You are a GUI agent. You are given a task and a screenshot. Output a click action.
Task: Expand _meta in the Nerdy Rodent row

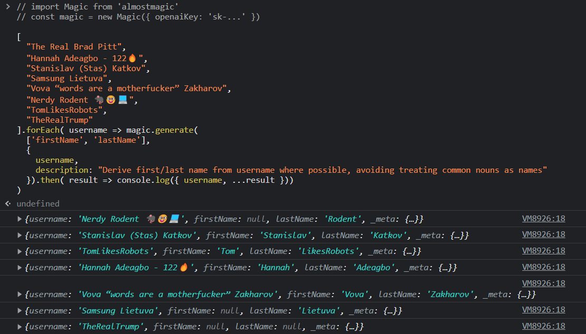coord(414,219)
